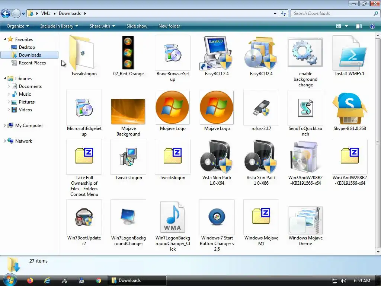Select the 02_Red-Orange image file
This screenshot has height=286, width=381.
click(x=128, y=53)
